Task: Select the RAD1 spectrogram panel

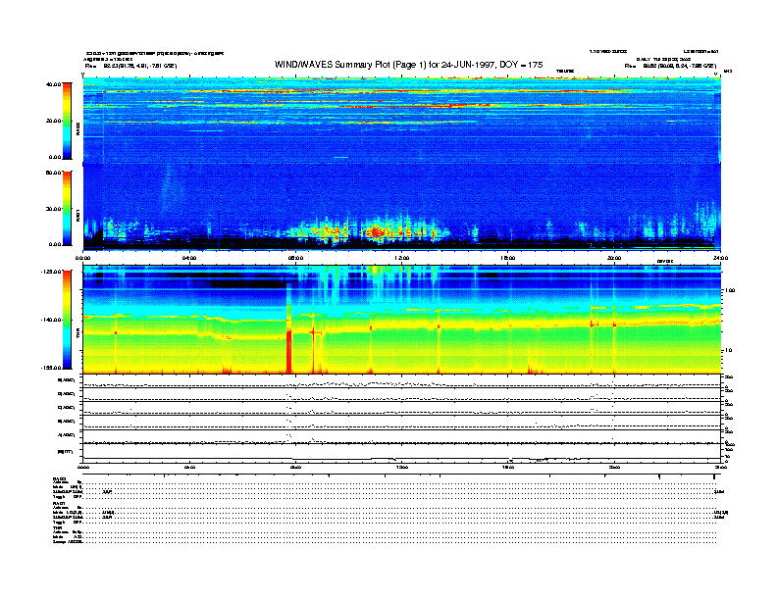Action: pos(401,208)
